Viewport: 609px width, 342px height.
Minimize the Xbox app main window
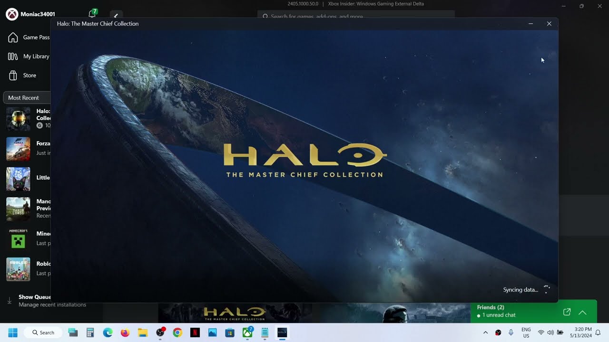pos(564,6)
